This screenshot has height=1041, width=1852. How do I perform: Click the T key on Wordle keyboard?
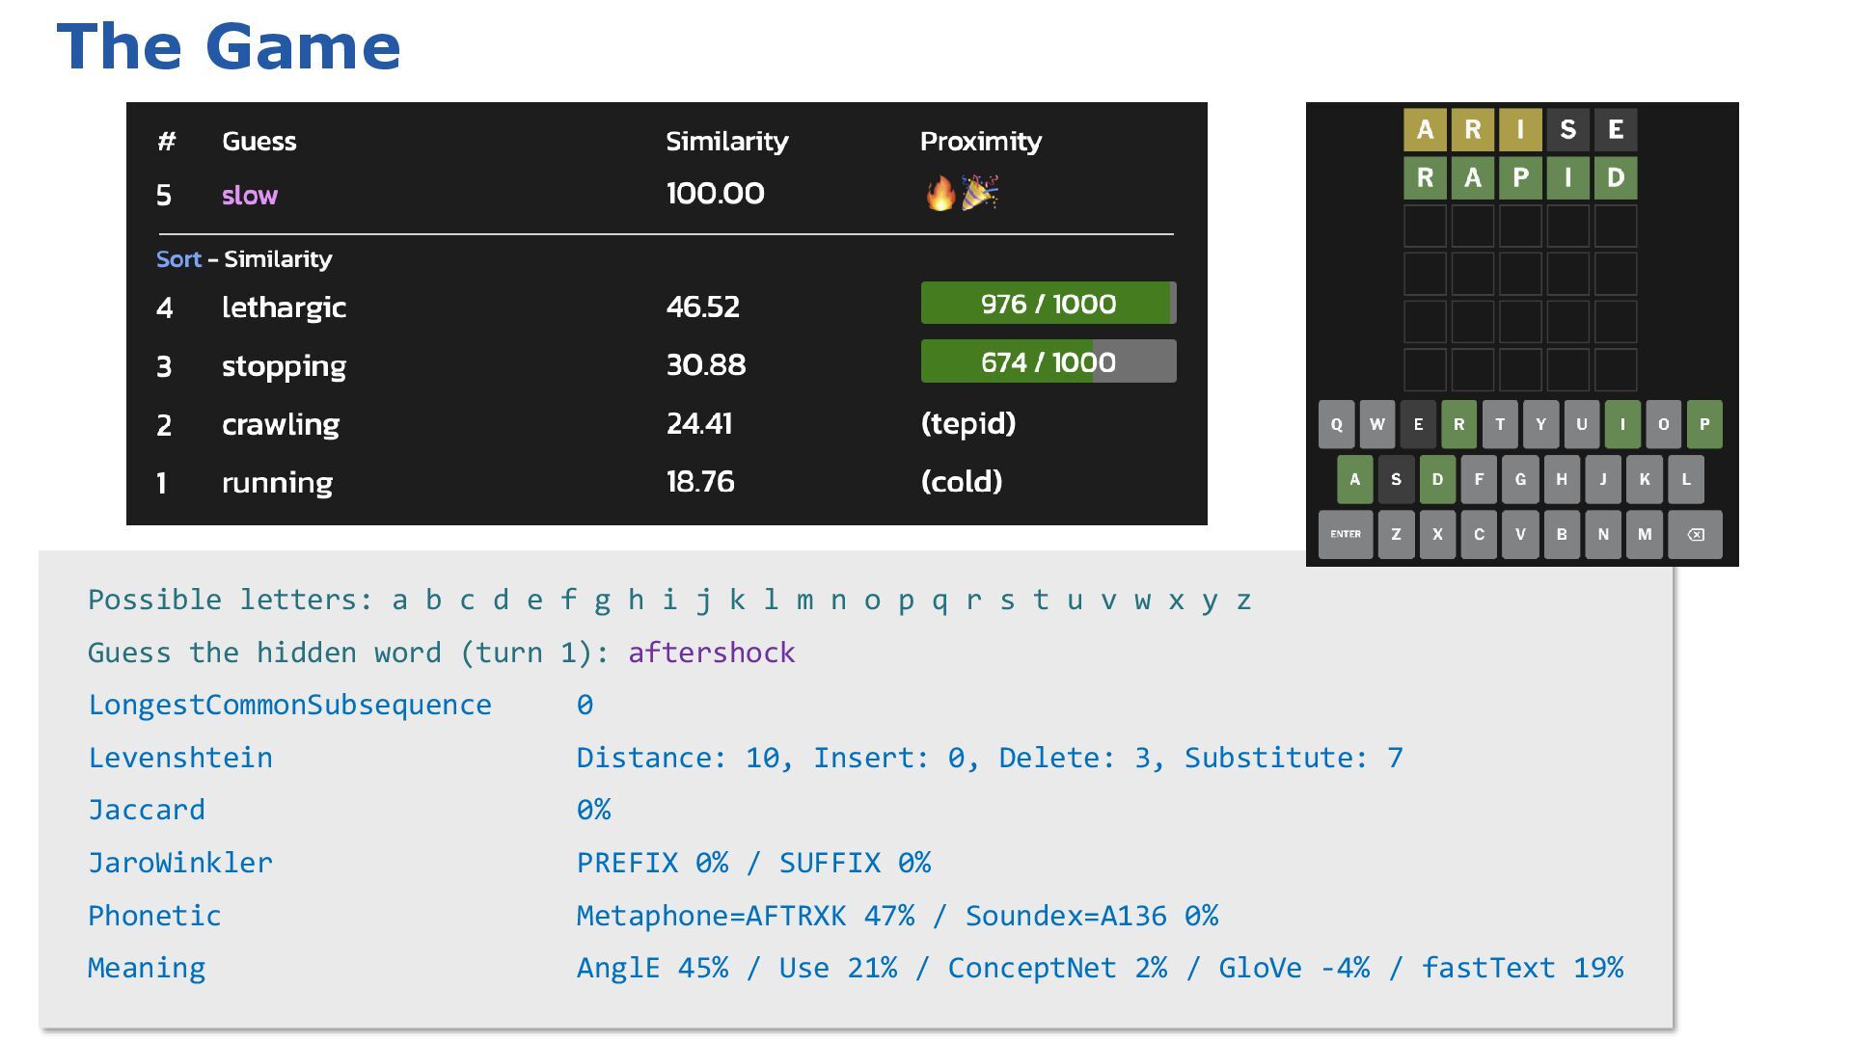click(1500, 424)
